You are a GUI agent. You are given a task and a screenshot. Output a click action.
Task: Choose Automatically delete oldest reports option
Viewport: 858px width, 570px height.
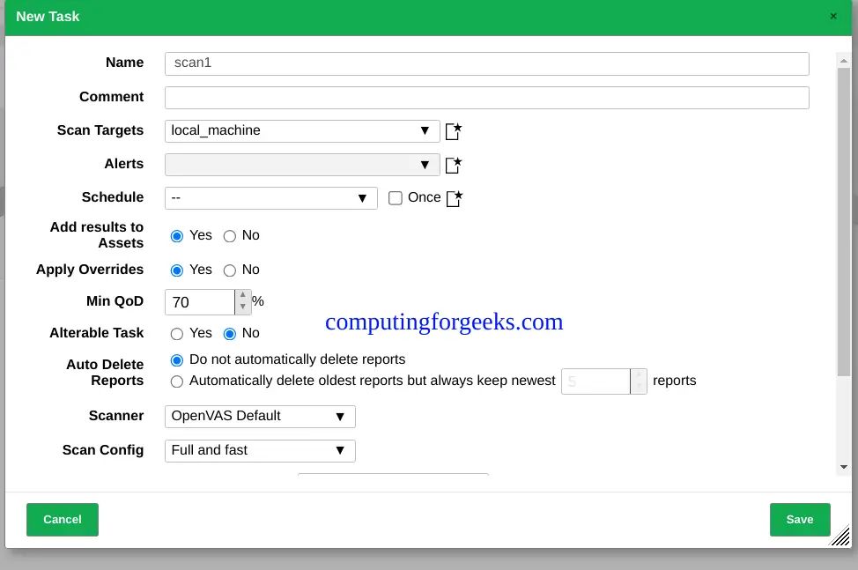click(177, 381)
